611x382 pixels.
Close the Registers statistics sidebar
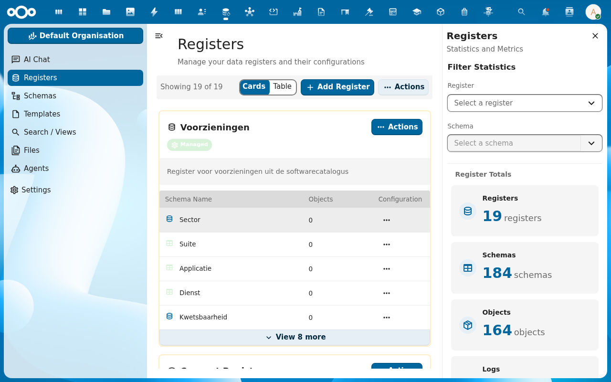(x=595, y=36)
